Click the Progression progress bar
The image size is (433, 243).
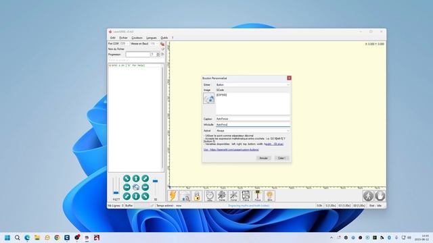(x=137, y=55)
